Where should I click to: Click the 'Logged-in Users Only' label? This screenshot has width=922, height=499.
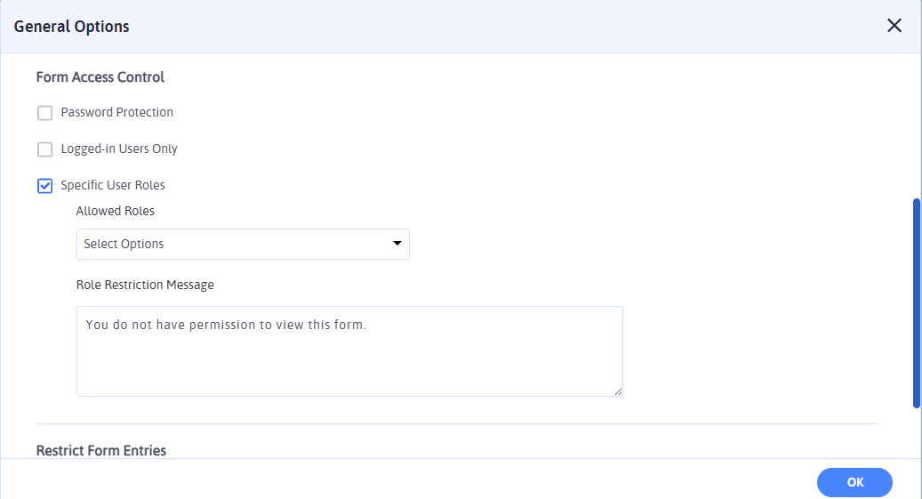(x=119, y=149)
